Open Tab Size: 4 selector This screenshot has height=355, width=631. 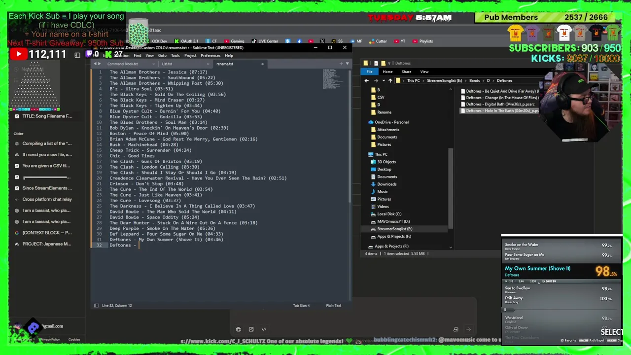(301, 306)
